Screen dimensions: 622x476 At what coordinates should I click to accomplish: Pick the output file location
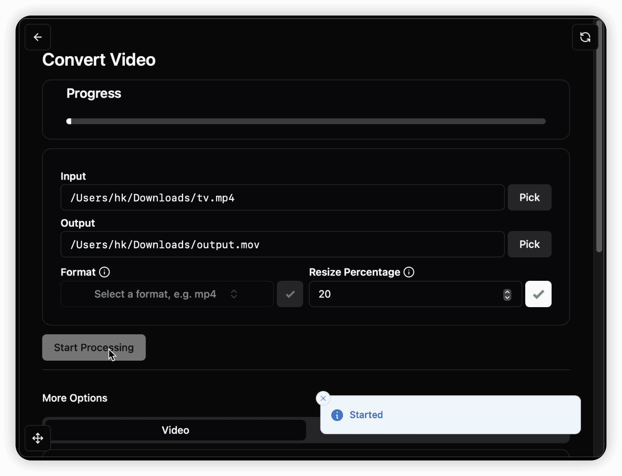click(529, 244)
